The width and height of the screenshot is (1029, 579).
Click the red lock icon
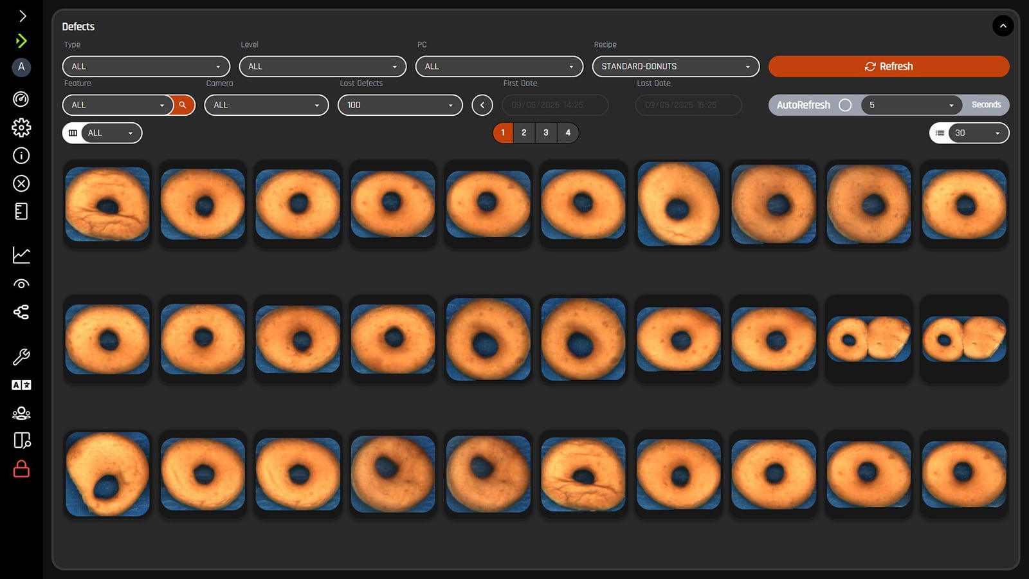point(21,469)
